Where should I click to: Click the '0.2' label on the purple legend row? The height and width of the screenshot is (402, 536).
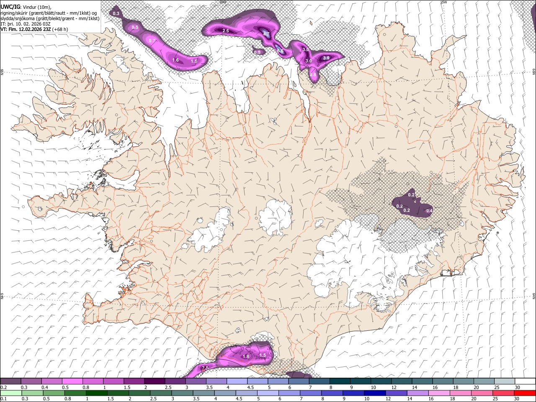coord(3,387)
